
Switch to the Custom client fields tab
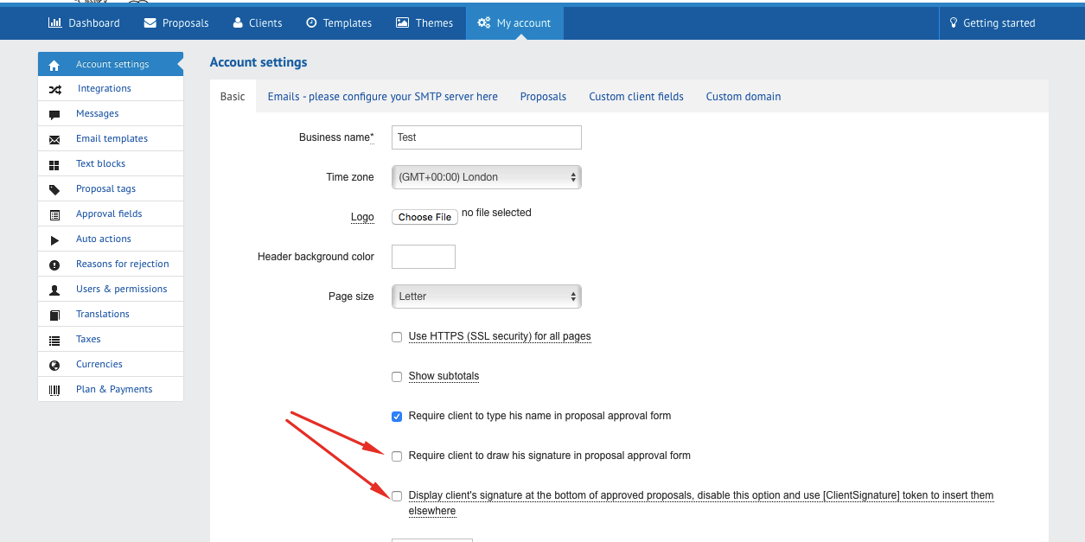click(x=635, y=97)
